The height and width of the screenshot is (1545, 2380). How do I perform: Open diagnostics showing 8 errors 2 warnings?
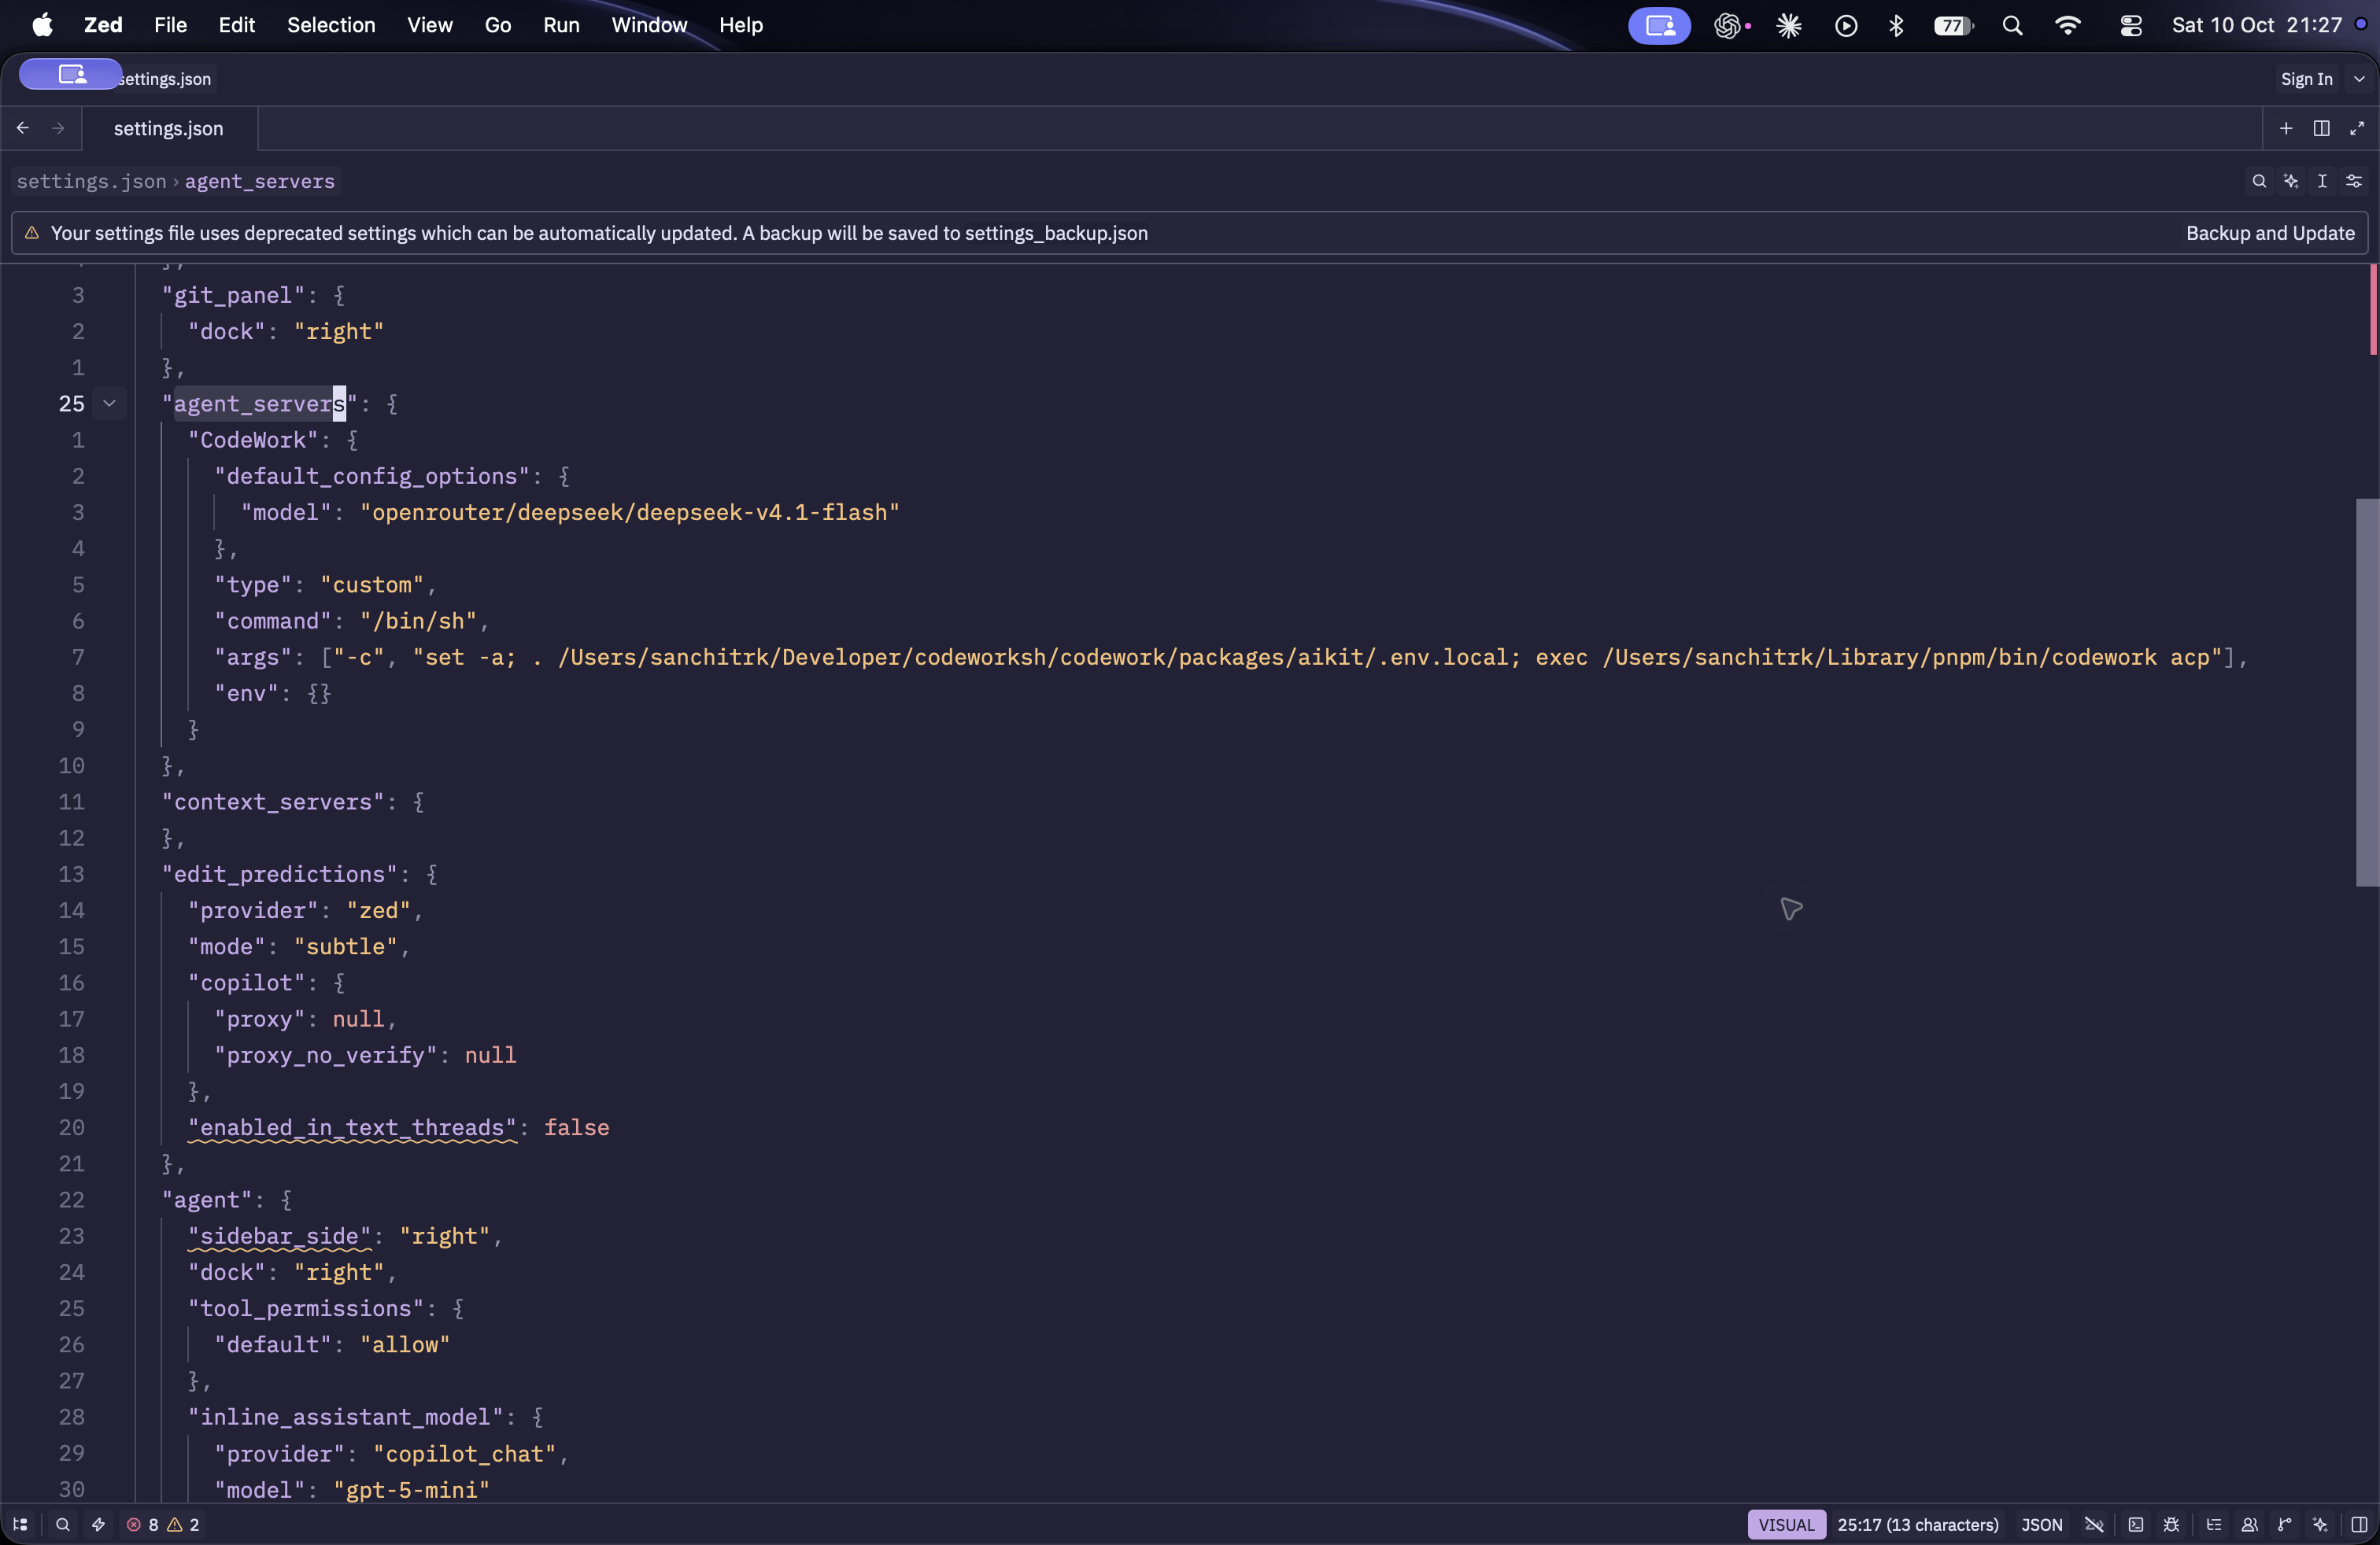click(163, 1524)
